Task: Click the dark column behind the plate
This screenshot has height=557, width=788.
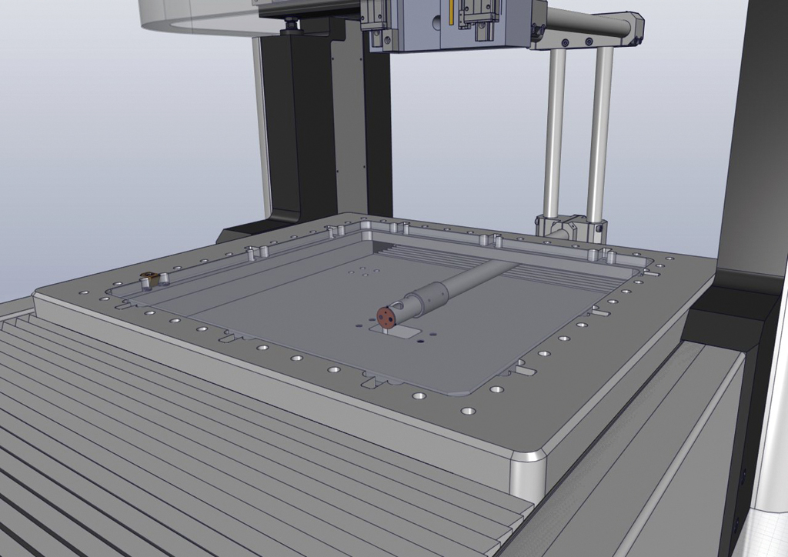Action: [x=308, y=131]
